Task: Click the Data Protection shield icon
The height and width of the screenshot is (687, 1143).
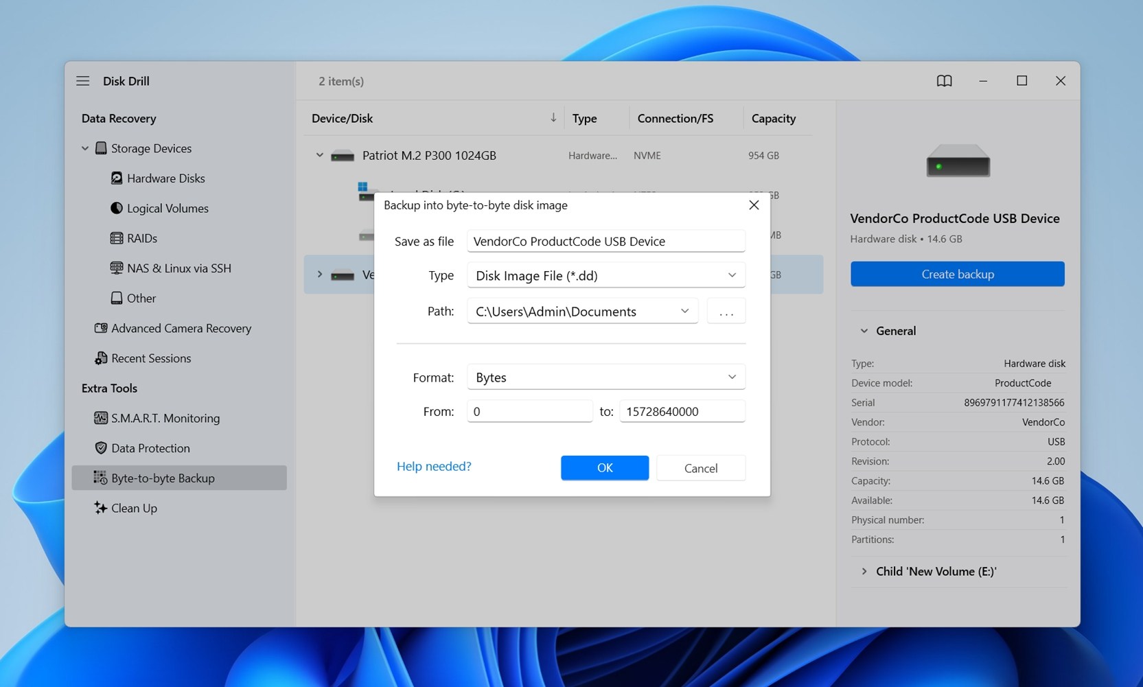Action: 101,448
